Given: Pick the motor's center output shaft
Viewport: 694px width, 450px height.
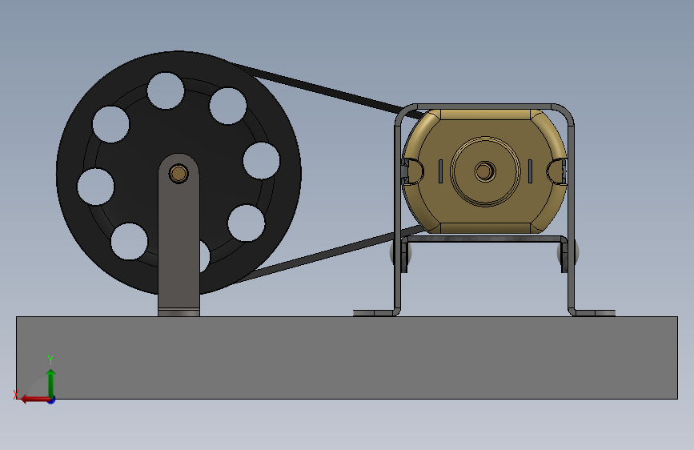Looking at the screenshot, I should (x=484, y=171).
